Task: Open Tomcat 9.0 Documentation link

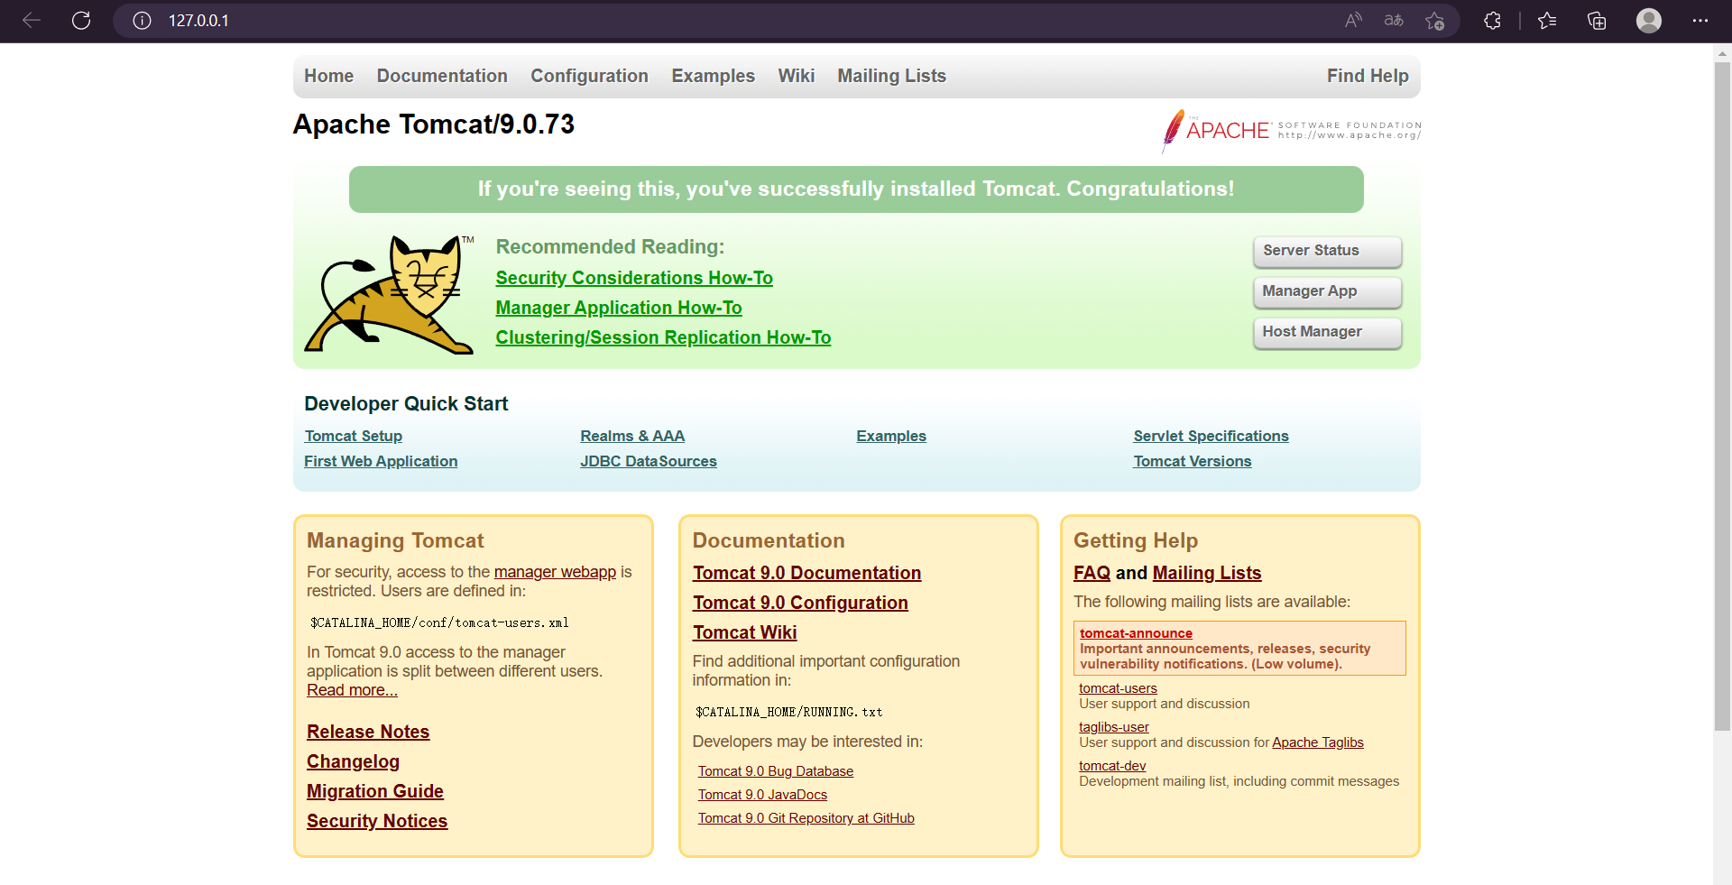Action: (x=806, y=573)
